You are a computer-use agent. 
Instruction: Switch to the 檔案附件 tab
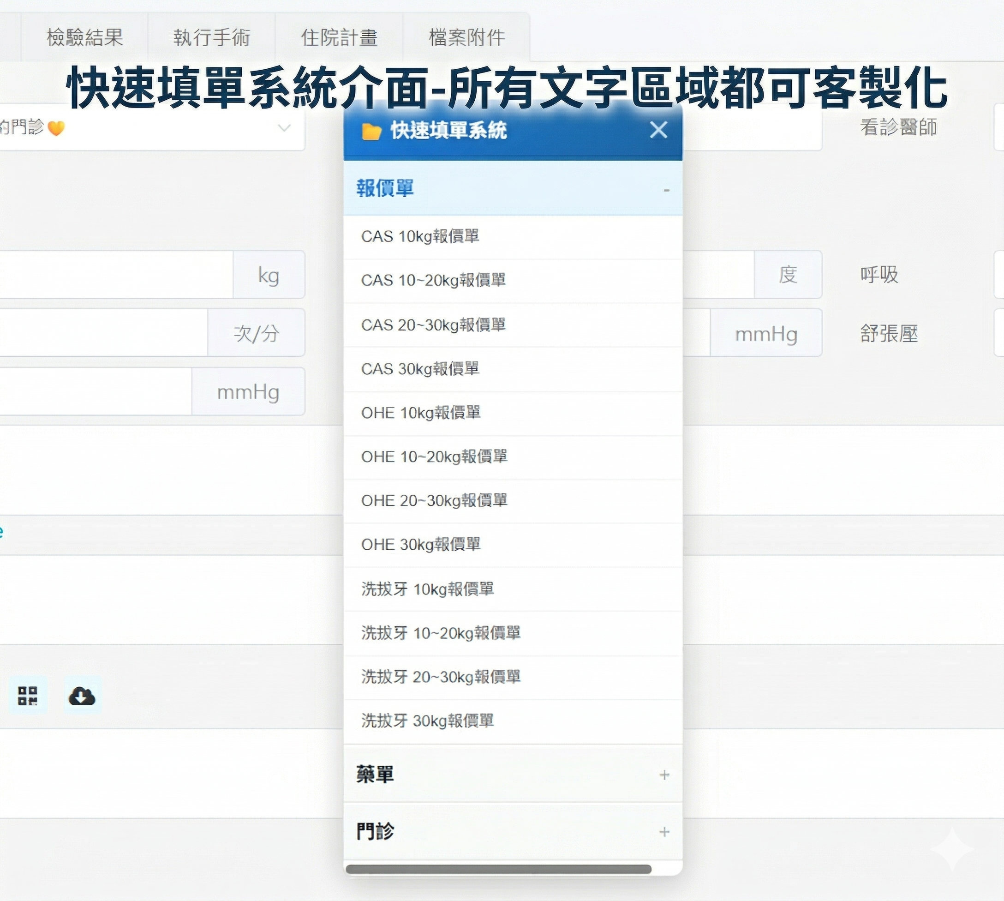465,36
